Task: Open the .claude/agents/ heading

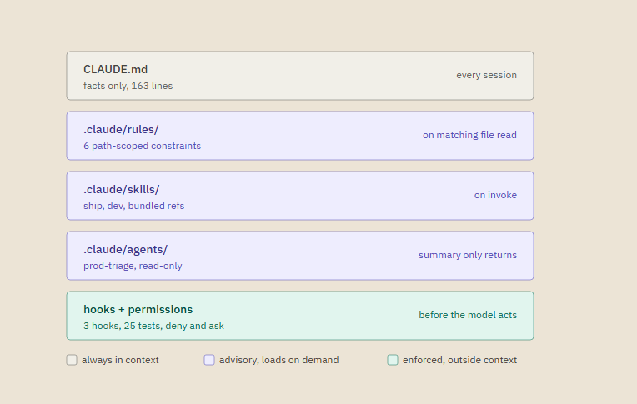Action: (126, 250)
